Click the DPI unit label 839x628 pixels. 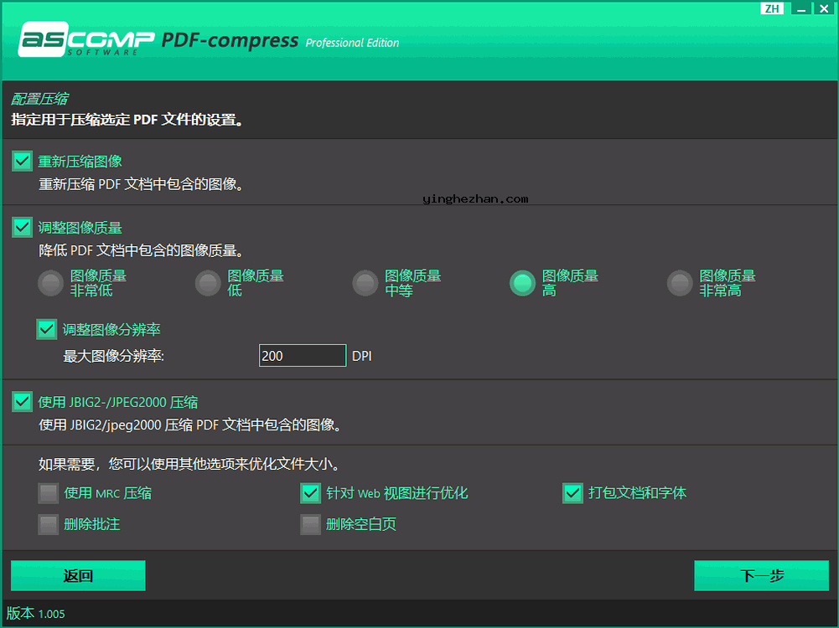click(362, 356)
